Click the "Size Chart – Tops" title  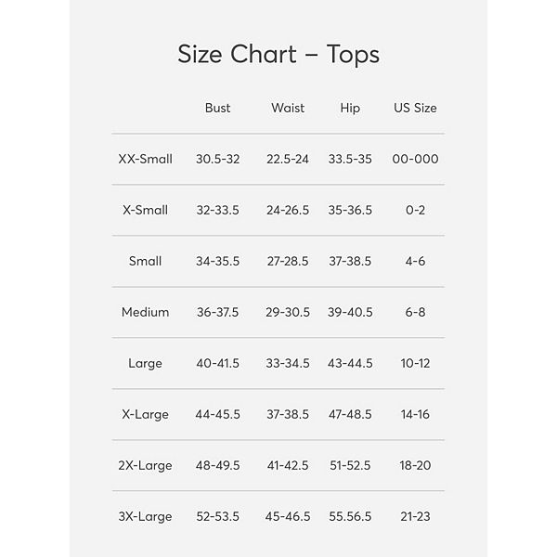[x=278, y=54]
